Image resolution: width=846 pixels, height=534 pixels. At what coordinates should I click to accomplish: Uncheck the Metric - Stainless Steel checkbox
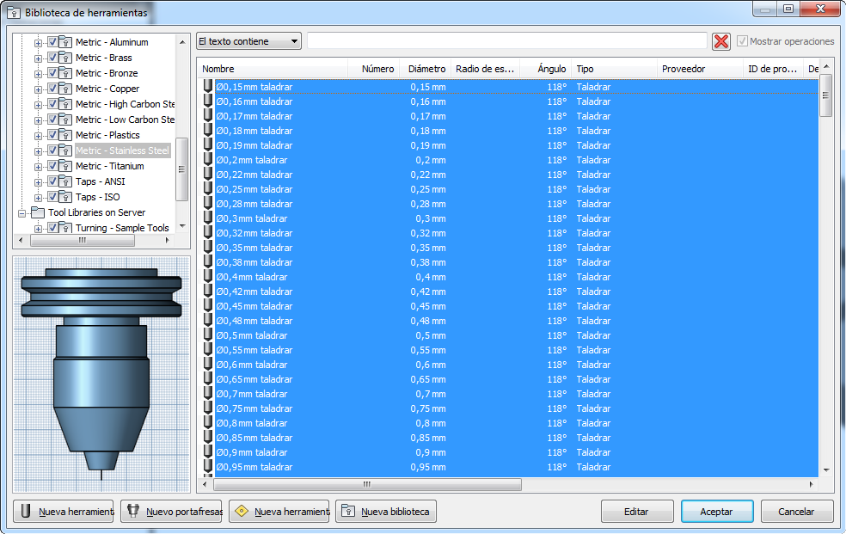(x=53, y=150)
